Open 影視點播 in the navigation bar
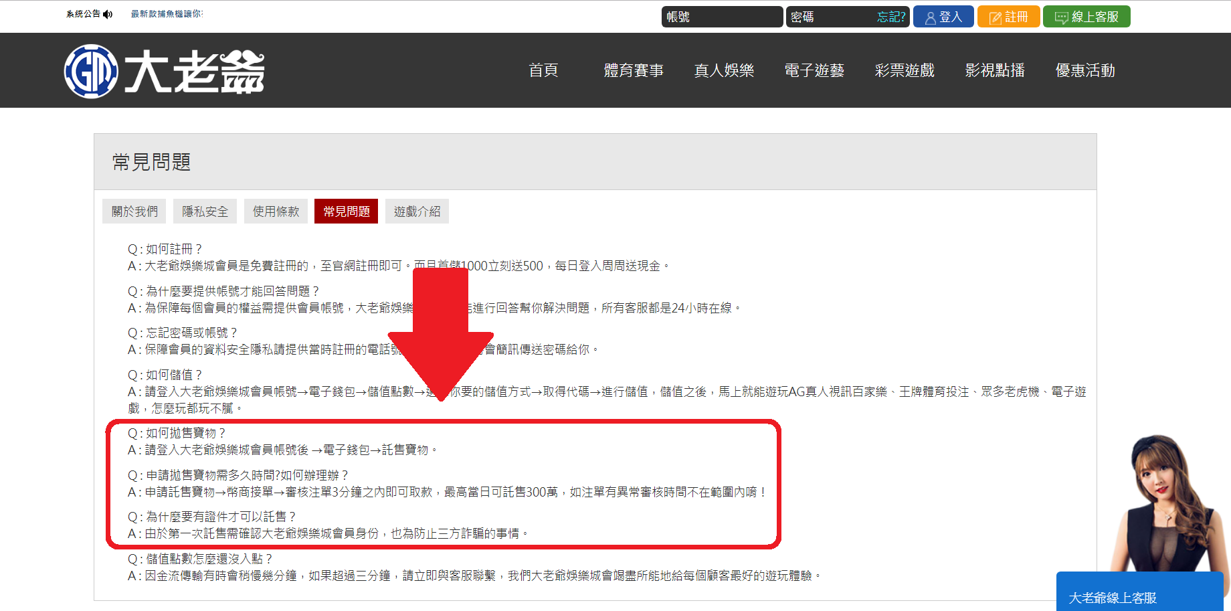 click(x=995, y=70)
